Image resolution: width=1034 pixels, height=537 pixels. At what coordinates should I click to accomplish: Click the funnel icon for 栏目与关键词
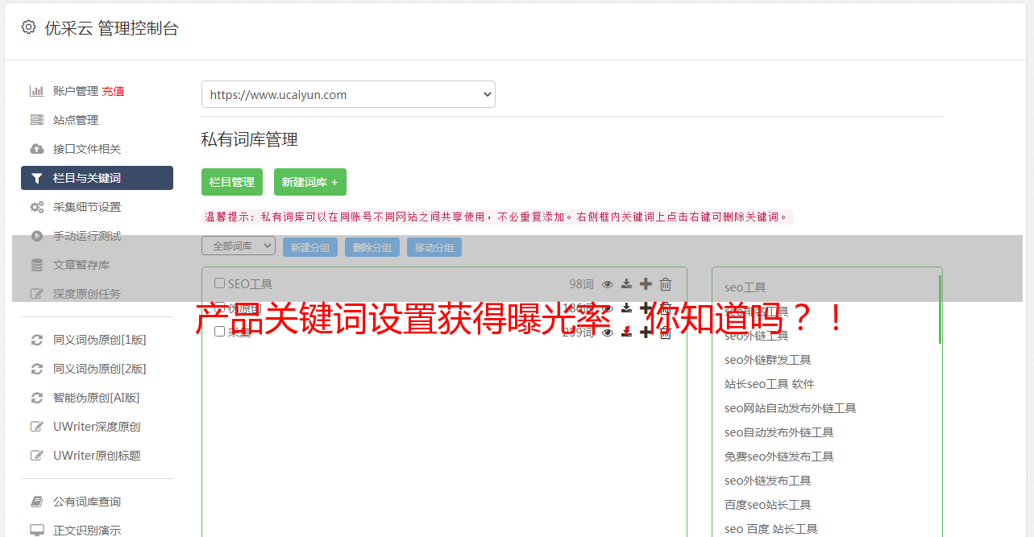pyautogui.click(x=37, y=178)
